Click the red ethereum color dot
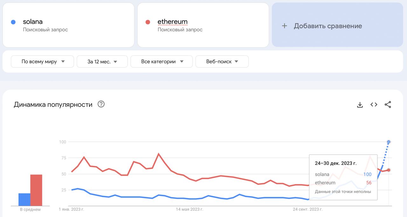 (x=148, y=22)
